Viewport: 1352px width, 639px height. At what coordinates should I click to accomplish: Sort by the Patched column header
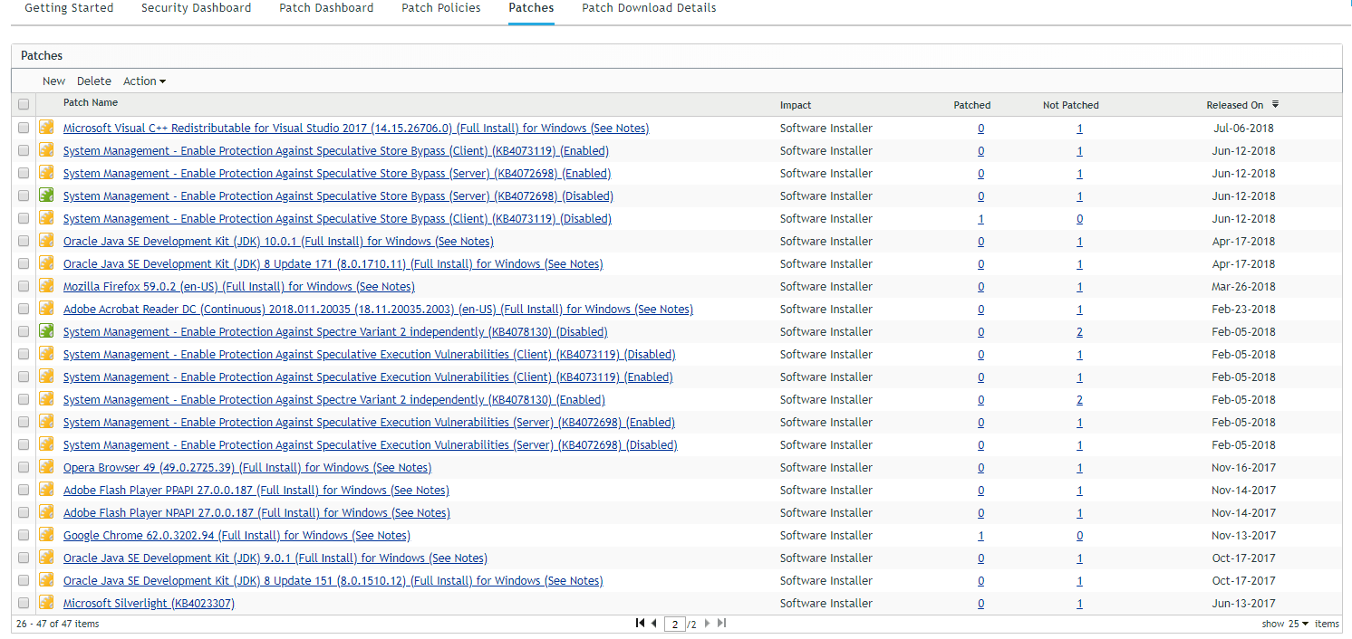[x=972, y=105]
